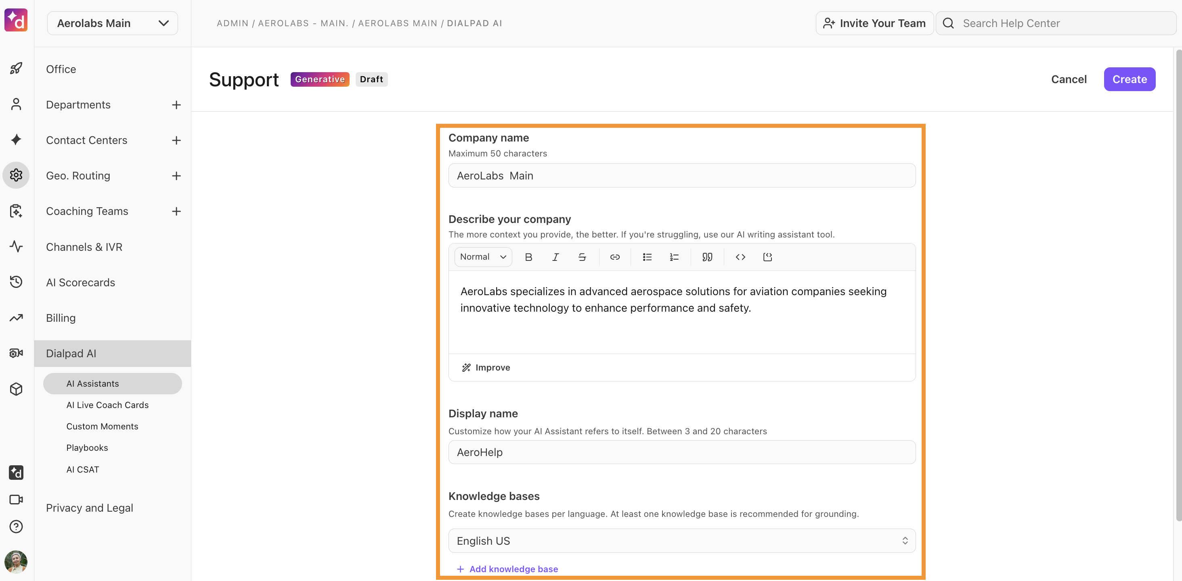Screen dimensions: 1182x581
Task: Click Add knowledge base link
Action: [x=507, y=569]
